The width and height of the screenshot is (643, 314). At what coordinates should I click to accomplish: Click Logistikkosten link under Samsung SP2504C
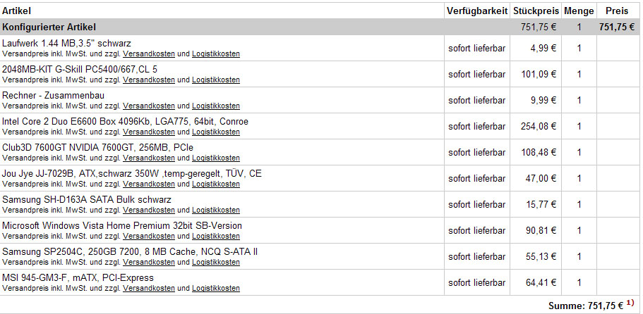point(215,262)
